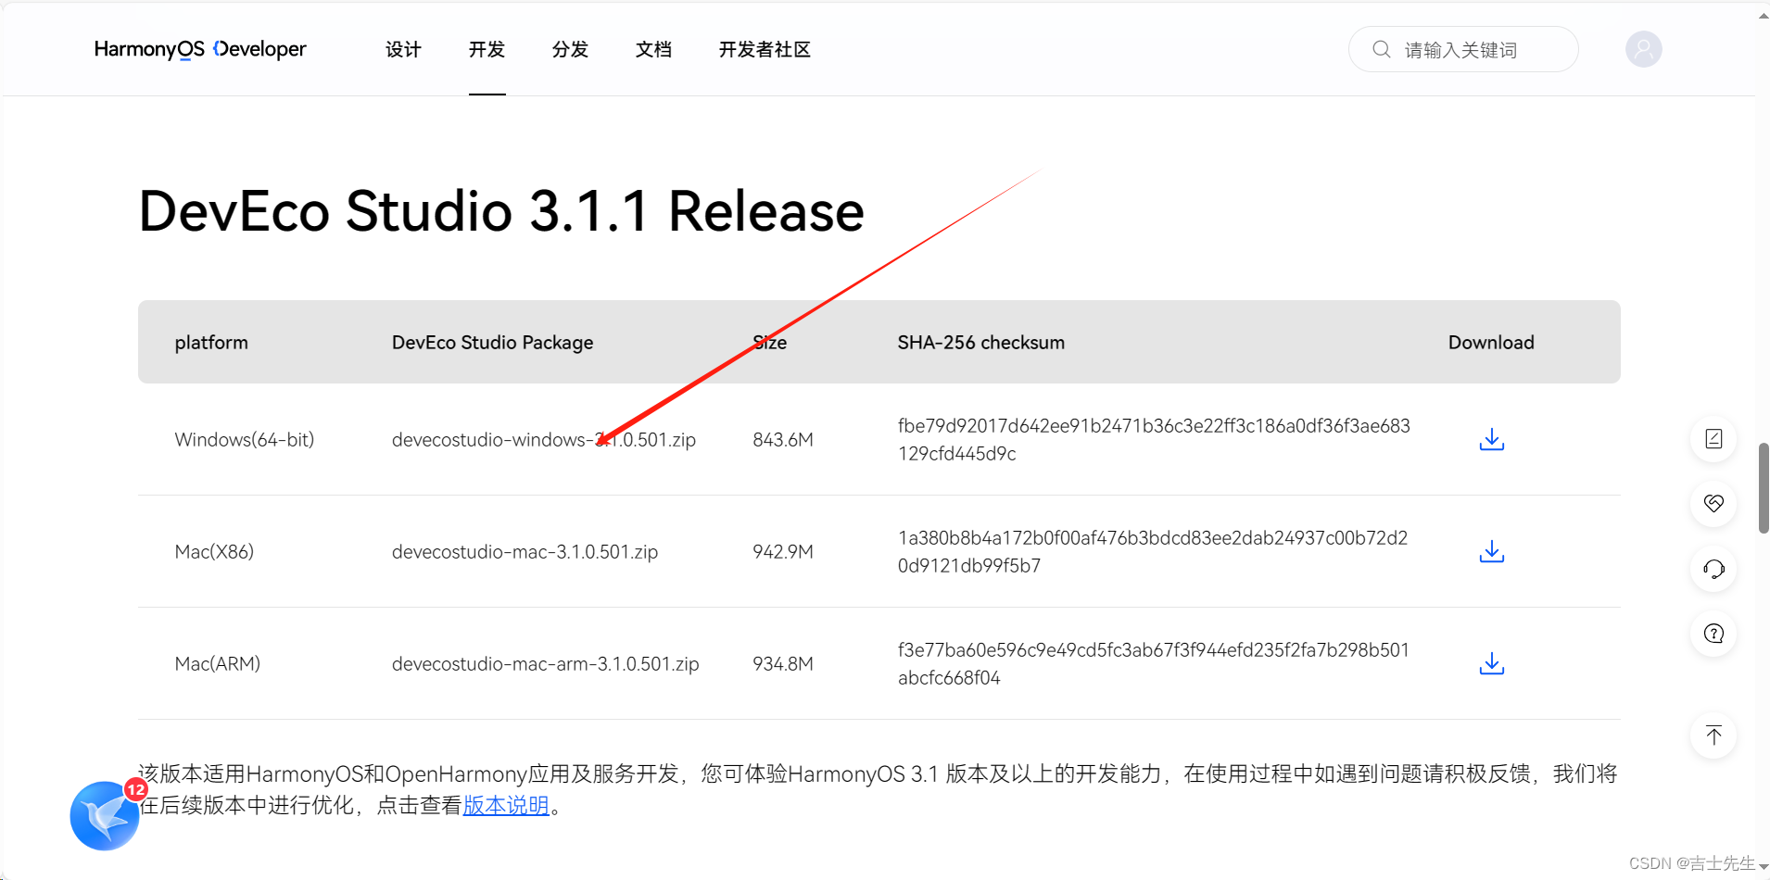
Task: Click the checksum starting with fbe79d92017d
Action: point(1154,439)
